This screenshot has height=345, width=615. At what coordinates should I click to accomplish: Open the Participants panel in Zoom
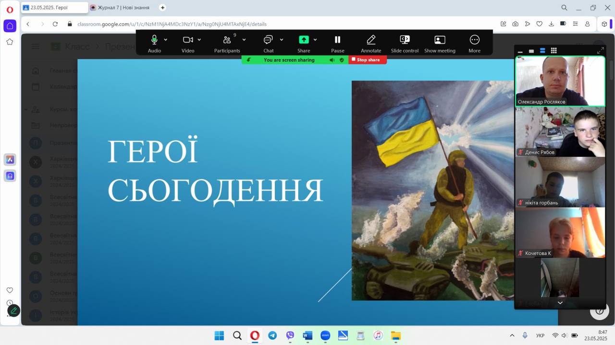pos(227,43)
